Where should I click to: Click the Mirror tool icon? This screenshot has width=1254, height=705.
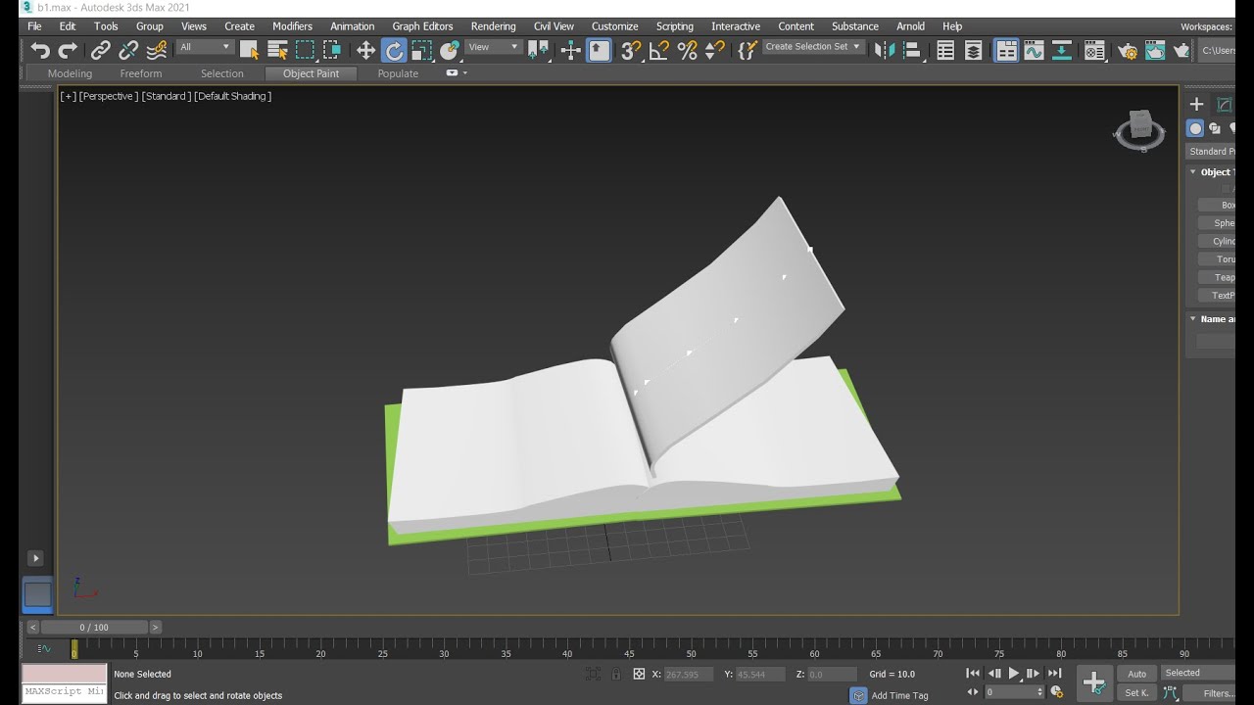(885, 50)
